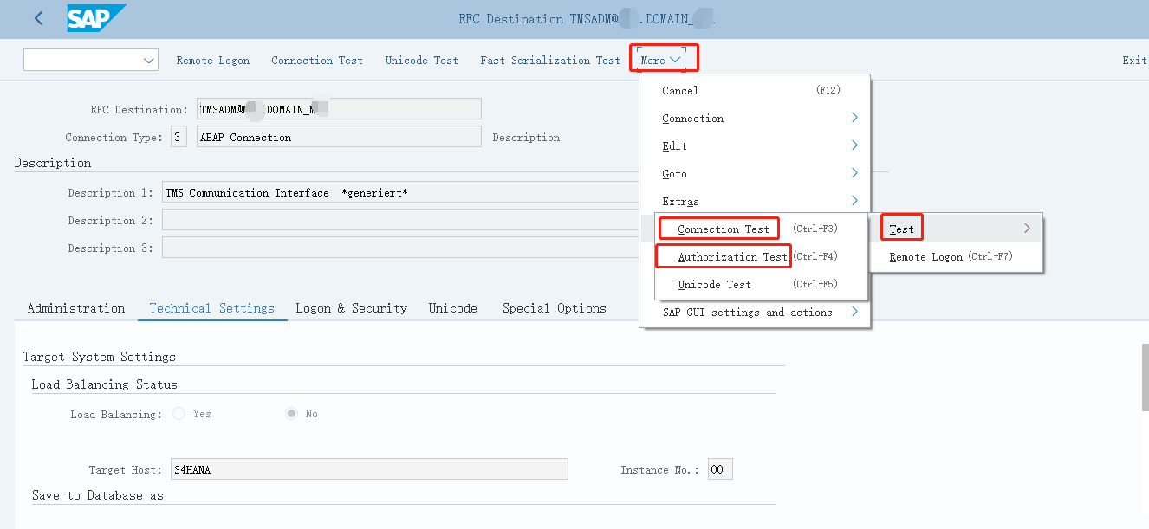Viewport: 1149px width, 529px height.
Task: Click the Exit button
Action: pyautogui.click(x=1133, y=61)
